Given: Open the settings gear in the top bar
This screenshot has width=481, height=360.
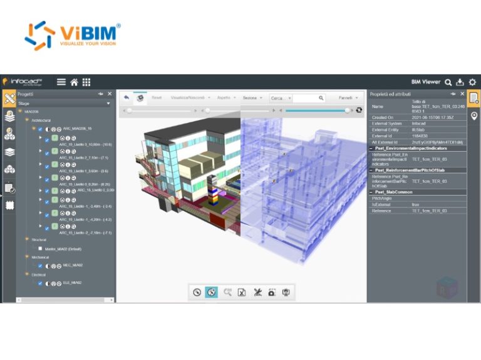Looking at the screenshot, I should coord(472,82).
